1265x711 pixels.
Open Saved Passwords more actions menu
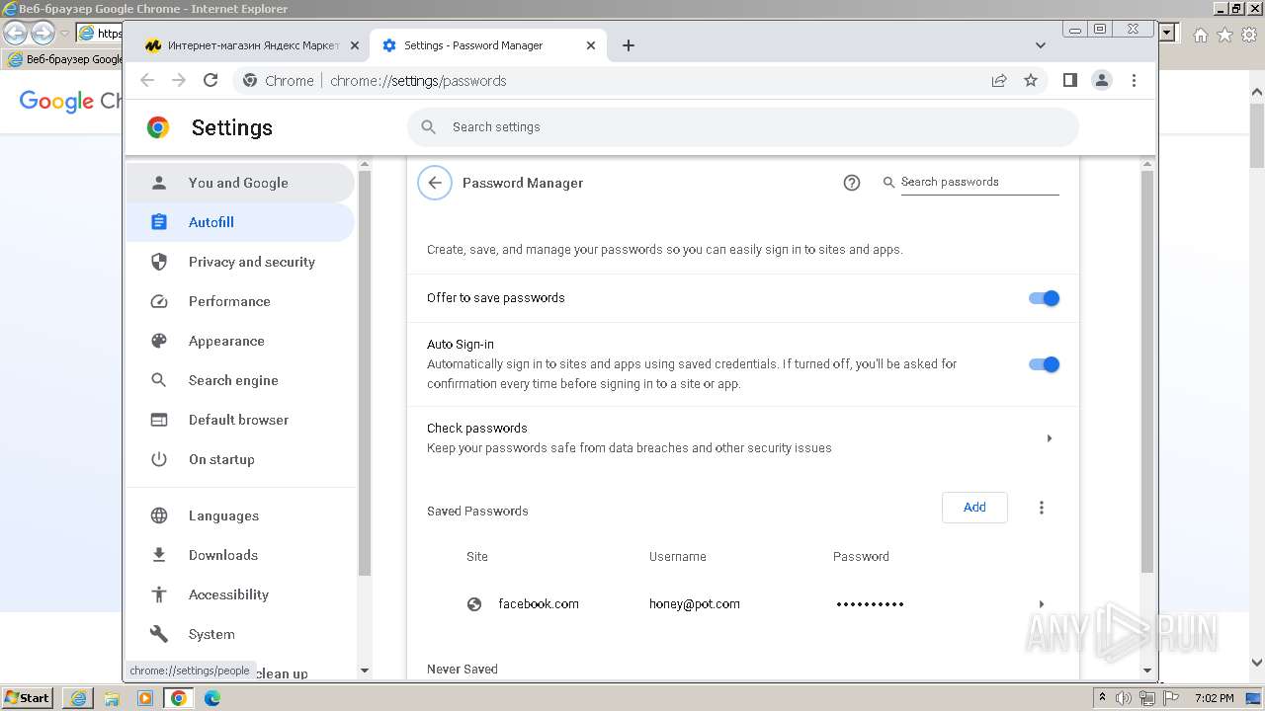point(1041,508)
